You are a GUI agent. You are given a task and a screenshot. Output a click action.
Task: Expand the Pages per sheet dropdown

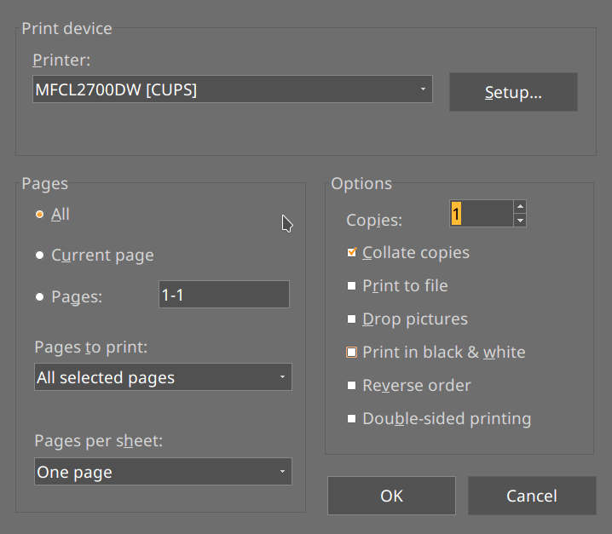point(163,472)
